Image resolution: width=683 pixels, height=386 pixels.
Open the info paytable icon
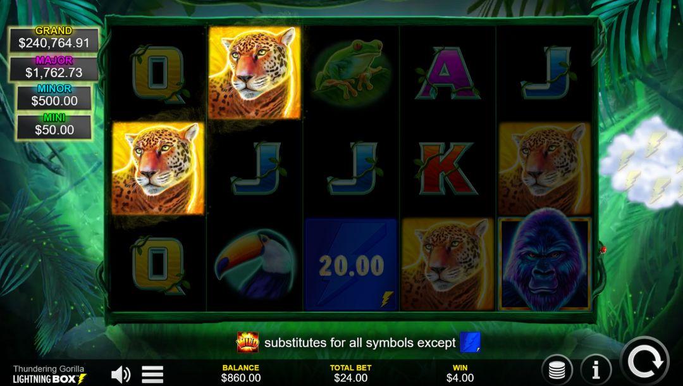(596, 370)
